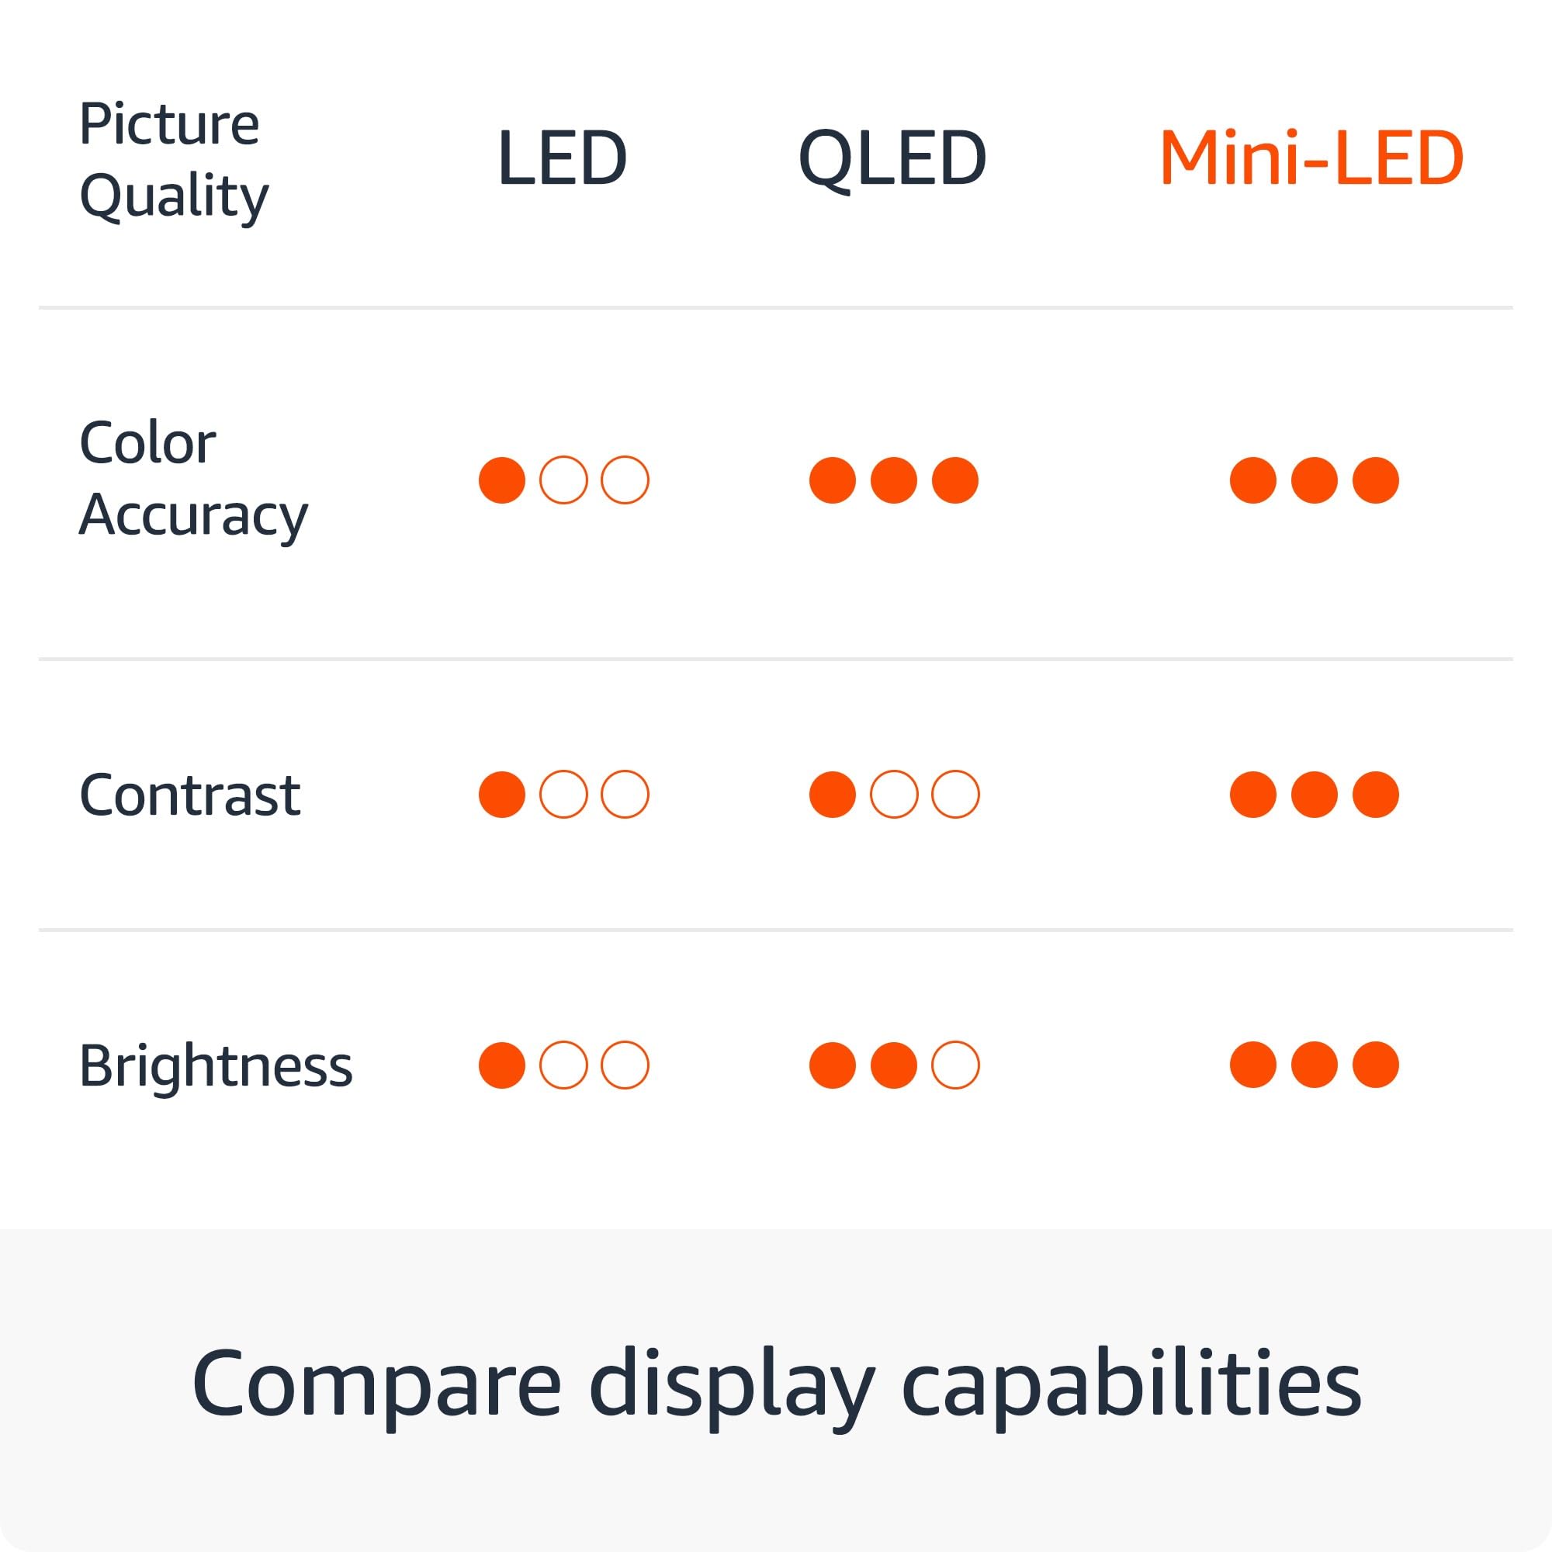
Task: Select the LED column header
Action: point(563,158)
